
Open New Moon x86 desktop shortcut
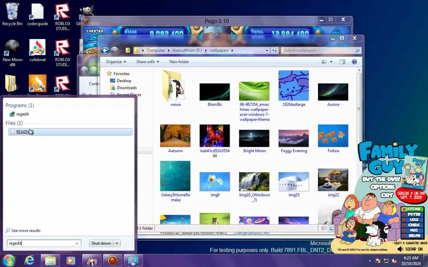(x=12, y=53)
